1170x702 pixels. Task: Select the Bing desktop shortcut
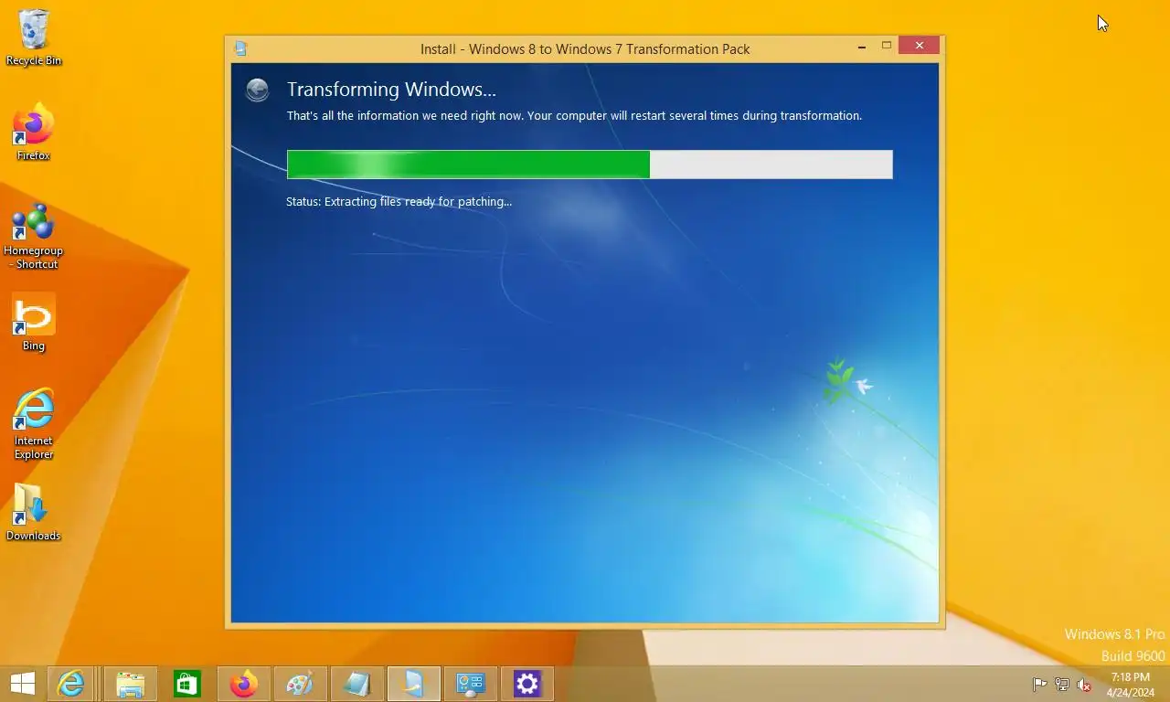(34, 323)
